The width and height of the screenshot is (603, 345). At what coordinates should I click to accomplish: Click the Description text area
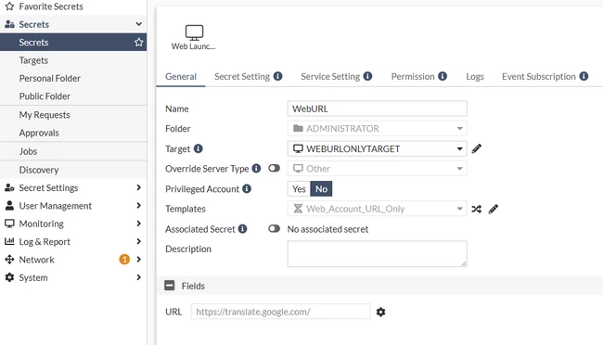pyautogui.click(x=378, y=254)
